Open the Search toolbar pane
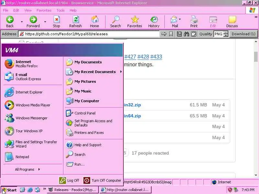 click(x=116, y=22)
